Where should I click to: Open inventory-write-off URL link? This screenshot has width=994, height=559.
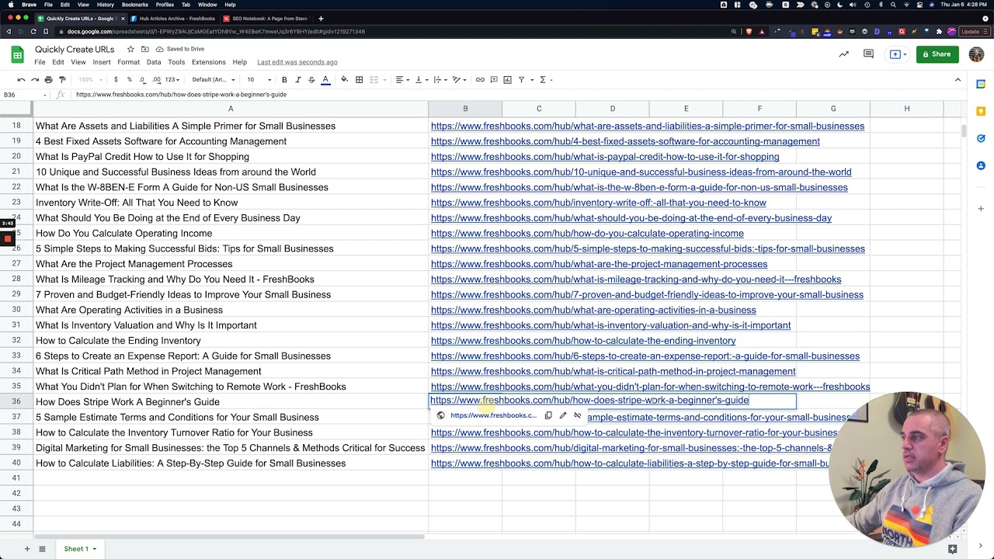point(598,203)
